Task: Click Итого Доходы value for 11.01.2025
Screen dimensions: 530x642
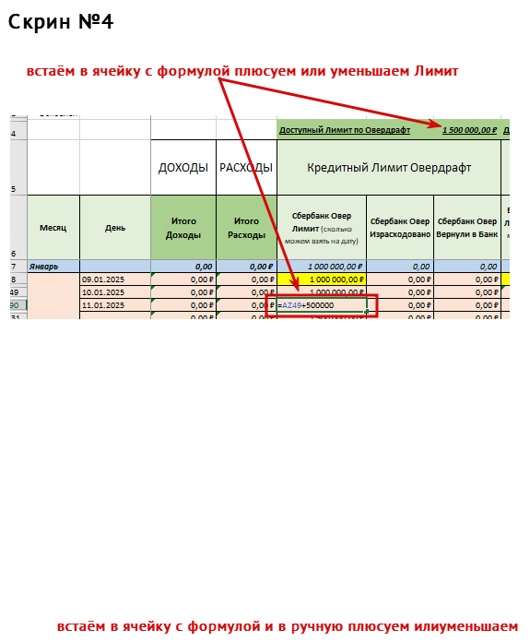Action: pyautogui.click(x=183, y=305)
